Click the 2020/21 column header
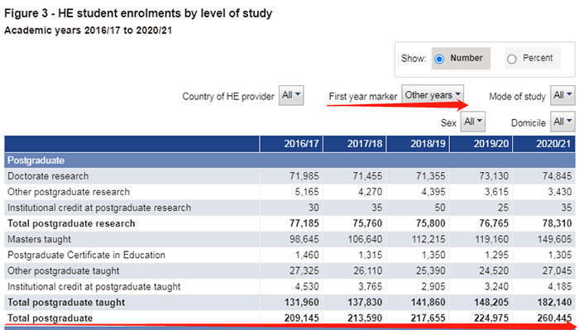579x330 pixels. pos(544,144)
